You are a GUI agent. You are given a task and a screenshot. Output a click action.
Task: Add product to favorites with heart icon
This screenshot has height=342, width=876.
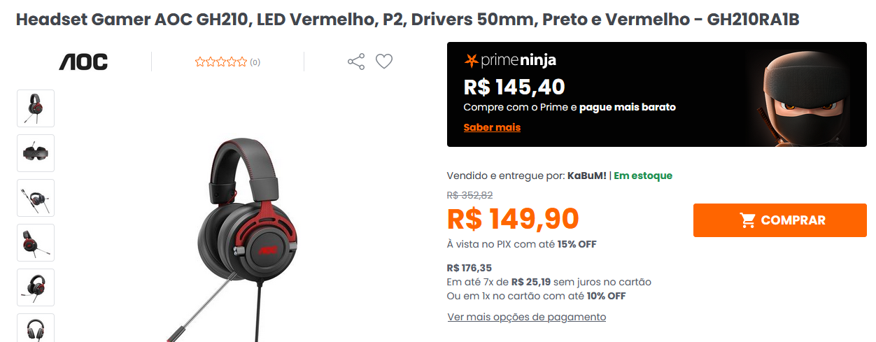[384, 62]
